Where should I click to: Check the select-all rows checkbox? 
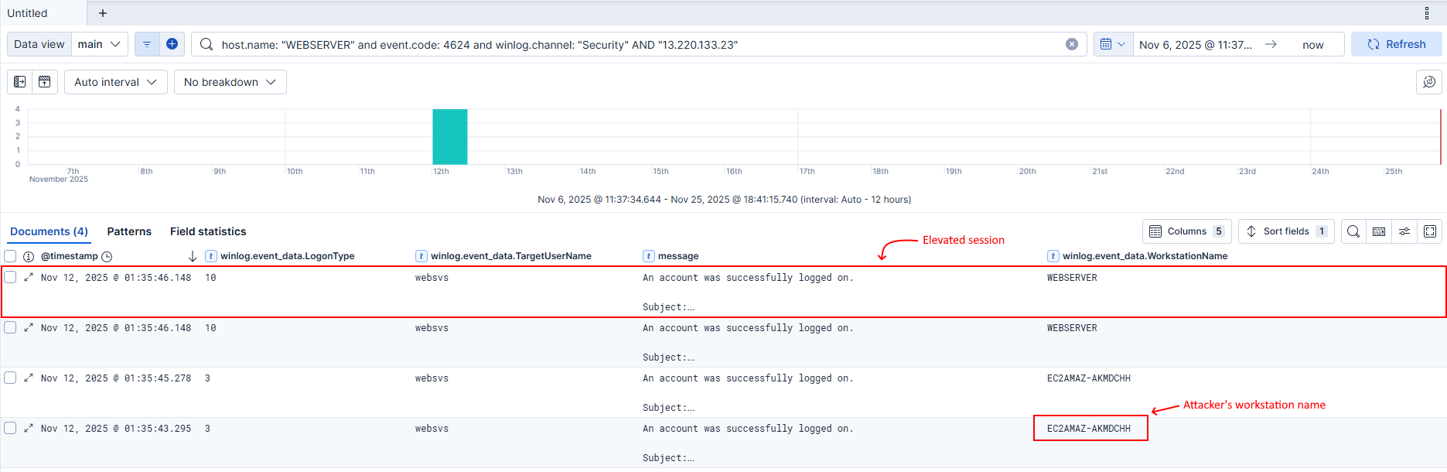tap(10, 256)
